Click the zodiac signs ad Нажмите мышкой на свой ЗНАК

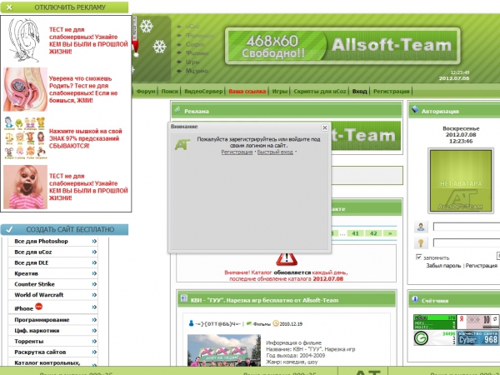(66, 138)
